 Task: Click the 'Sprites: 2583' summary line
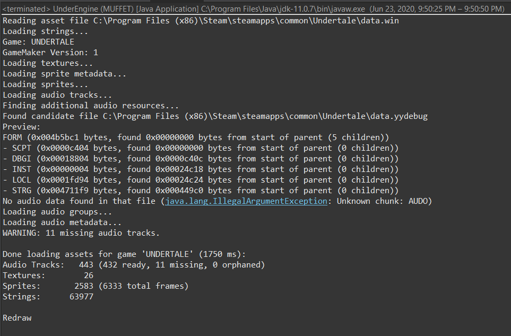click(96, 286)
